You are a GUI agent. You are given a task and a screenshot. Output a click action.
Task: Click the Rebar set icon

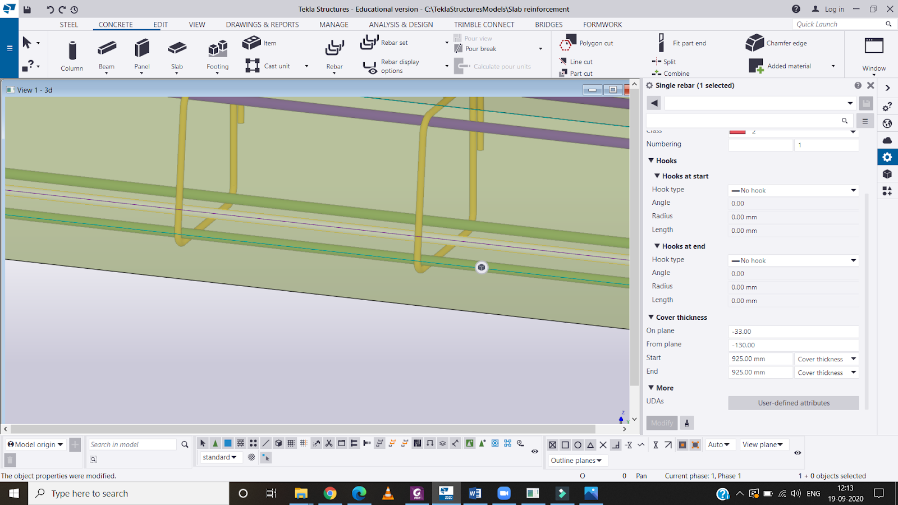tap(370, 43)
